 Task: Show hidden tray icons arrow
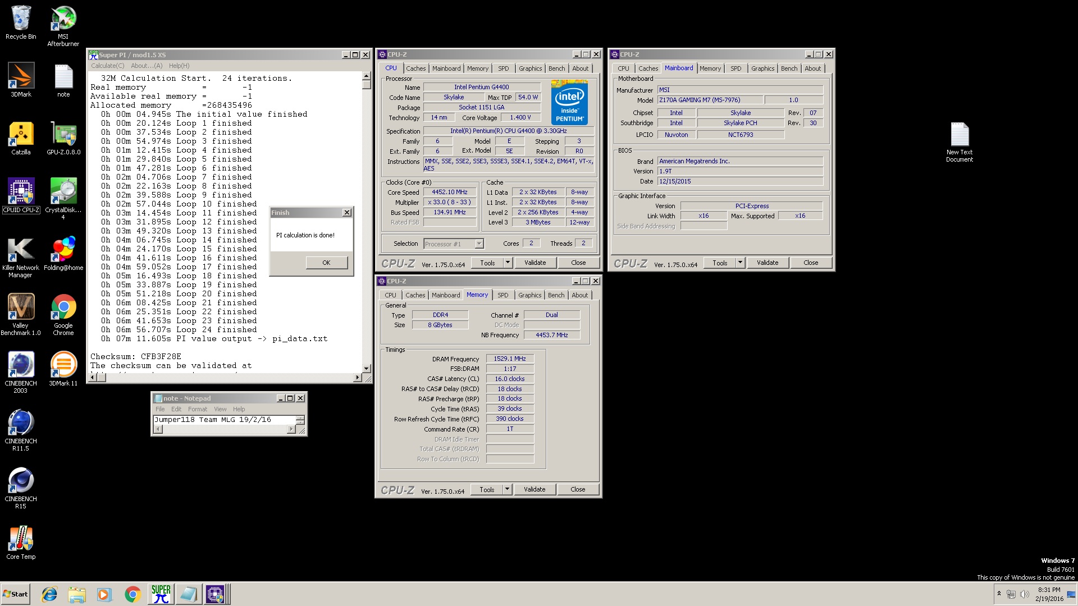coord(999,594)
